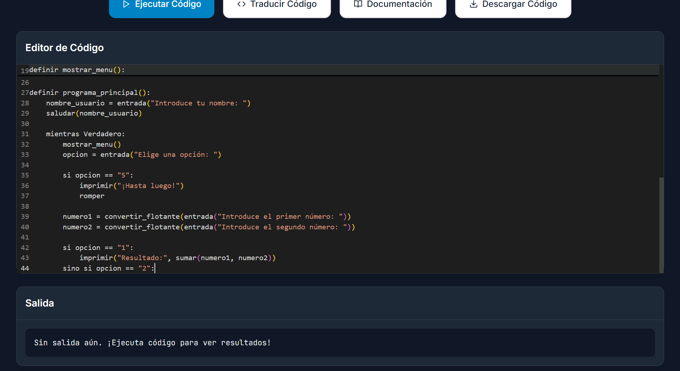The width and height of the screenshot is (680, 371).
Task: Click the angle brackets icon on Traducir Código
Action: coord(242,4)
